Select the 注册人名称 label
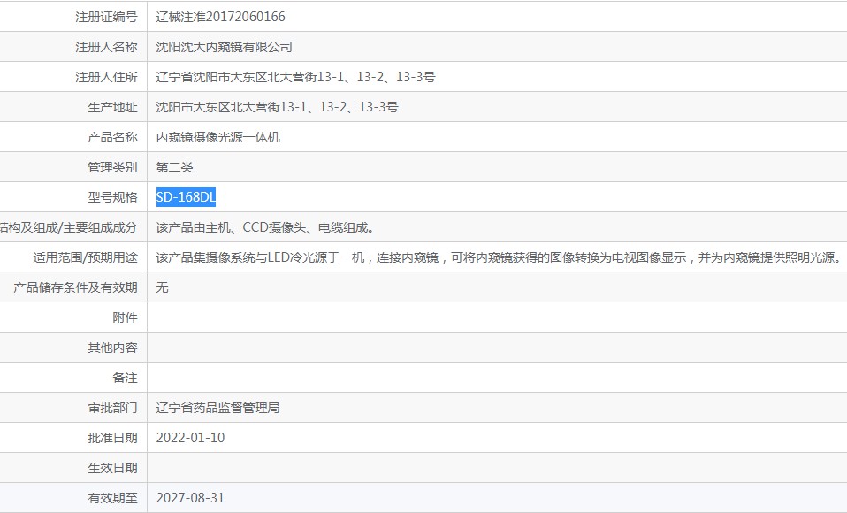Viewport: 847px width, 513px height. pos(106,47)
